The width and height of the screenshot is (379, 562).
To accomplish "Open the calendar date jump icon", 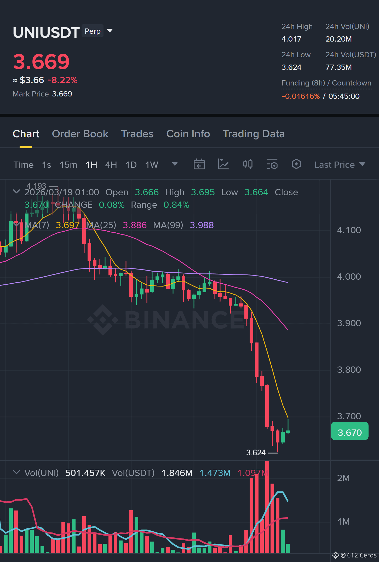I will pyautogui.click(x=199, y=164).
